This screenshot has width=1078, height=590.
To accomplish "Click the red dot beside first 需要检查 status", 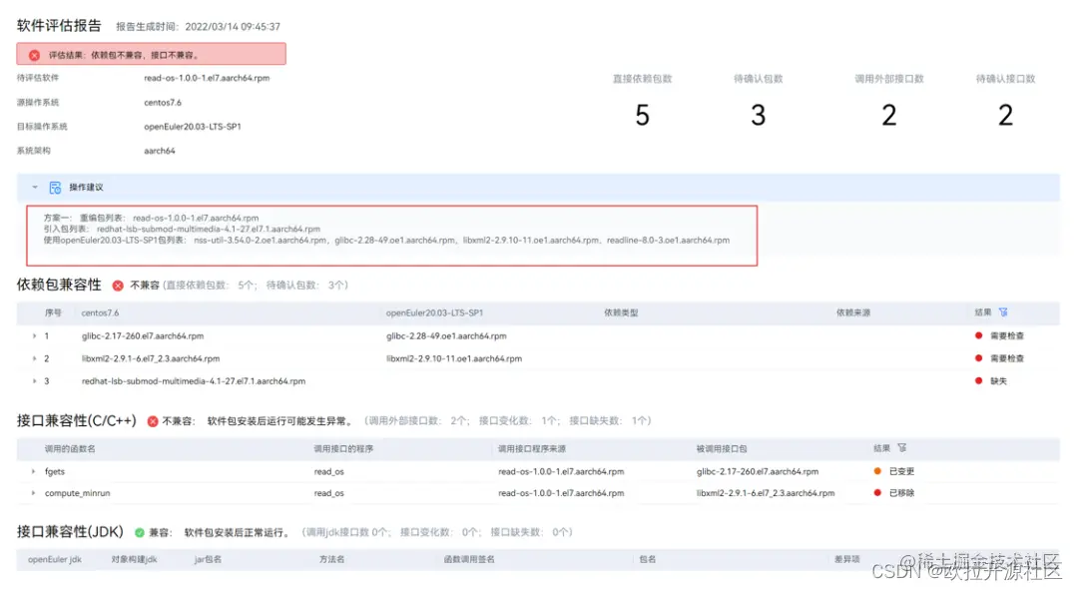I will tap(979, 334).
